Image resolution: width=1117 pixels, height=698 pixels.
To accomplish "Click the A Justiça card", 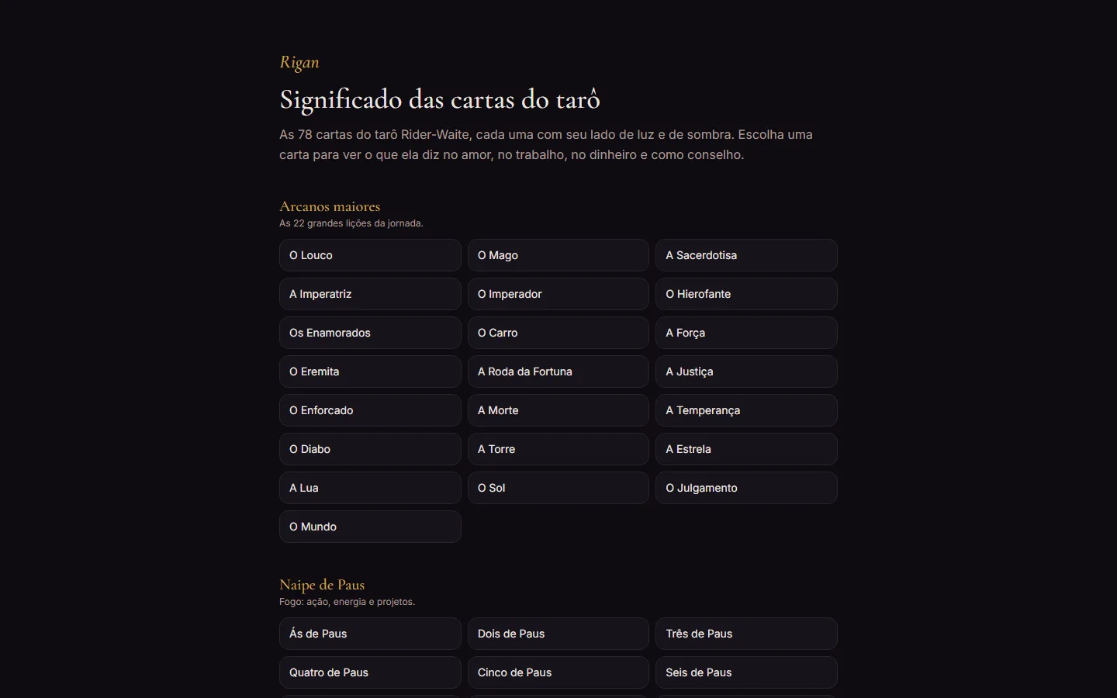I will tap(746, 371).
